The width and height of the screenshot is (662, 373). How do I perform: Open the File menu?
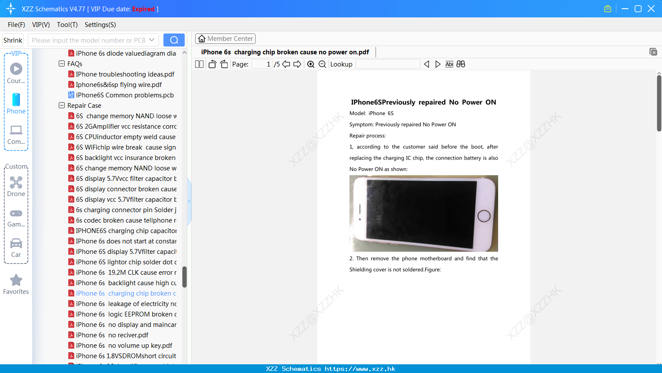17,25
